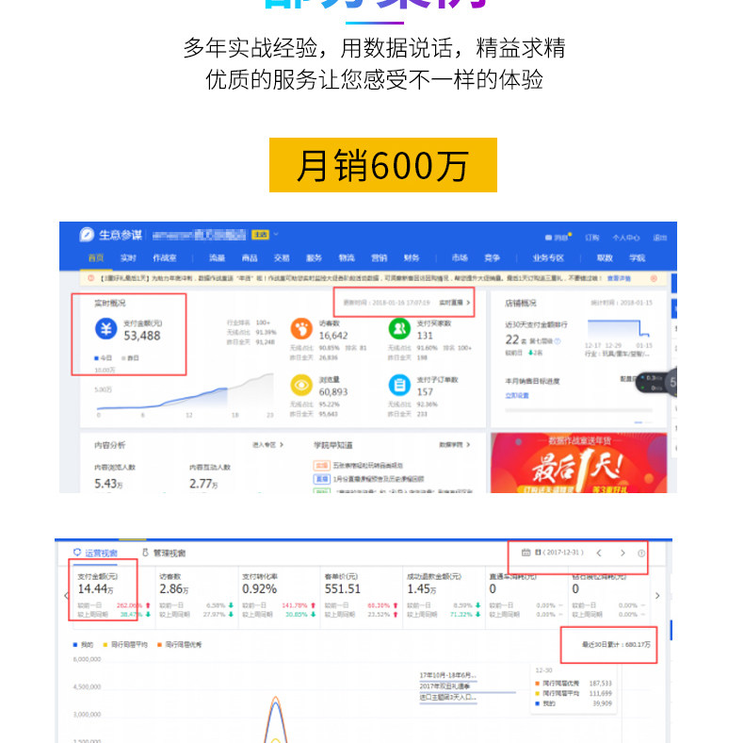
Task: Select the 支付转化率 0.92% metric card
Action: [x=280, y=597]
